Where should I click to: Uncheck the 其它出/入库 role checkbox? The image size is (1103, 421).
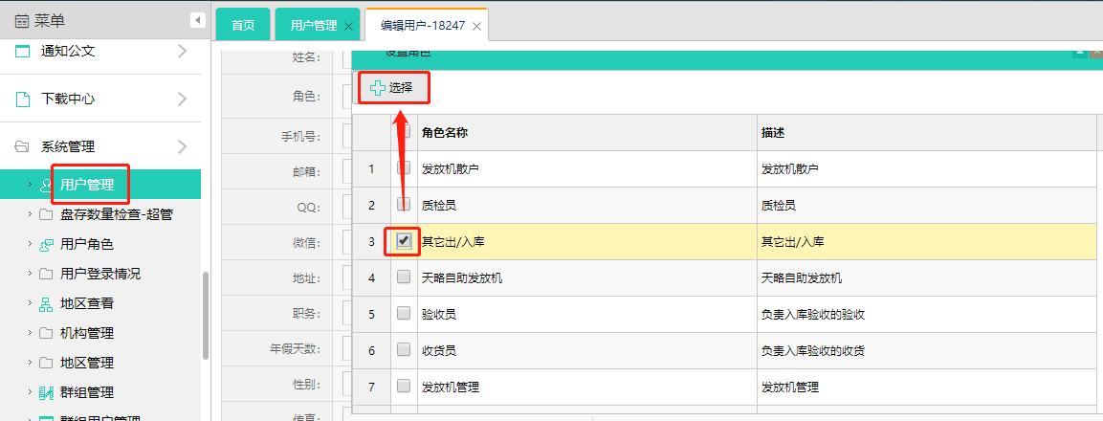(x=404, y=241)
